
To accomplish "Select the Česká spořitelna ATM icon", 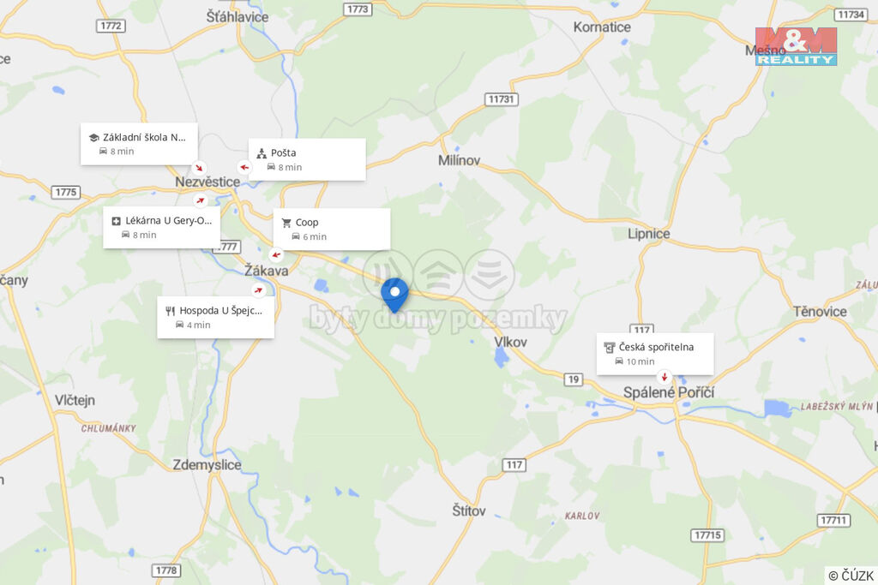I will tap(610, 347).
